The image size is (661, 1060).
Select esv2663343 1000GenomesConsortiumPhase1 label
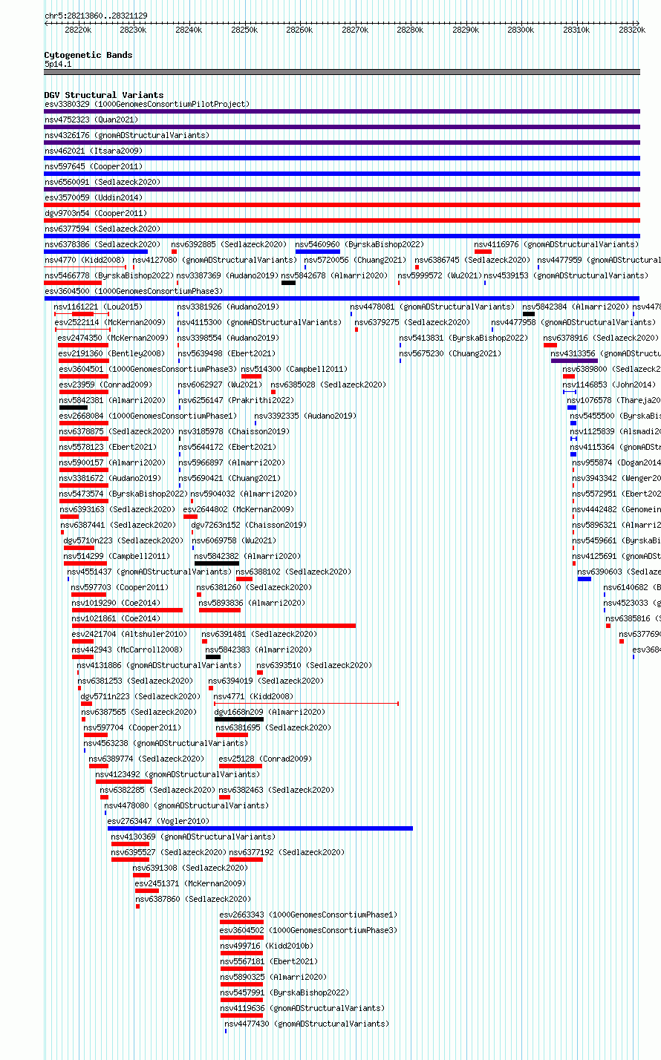pos(309,915)
